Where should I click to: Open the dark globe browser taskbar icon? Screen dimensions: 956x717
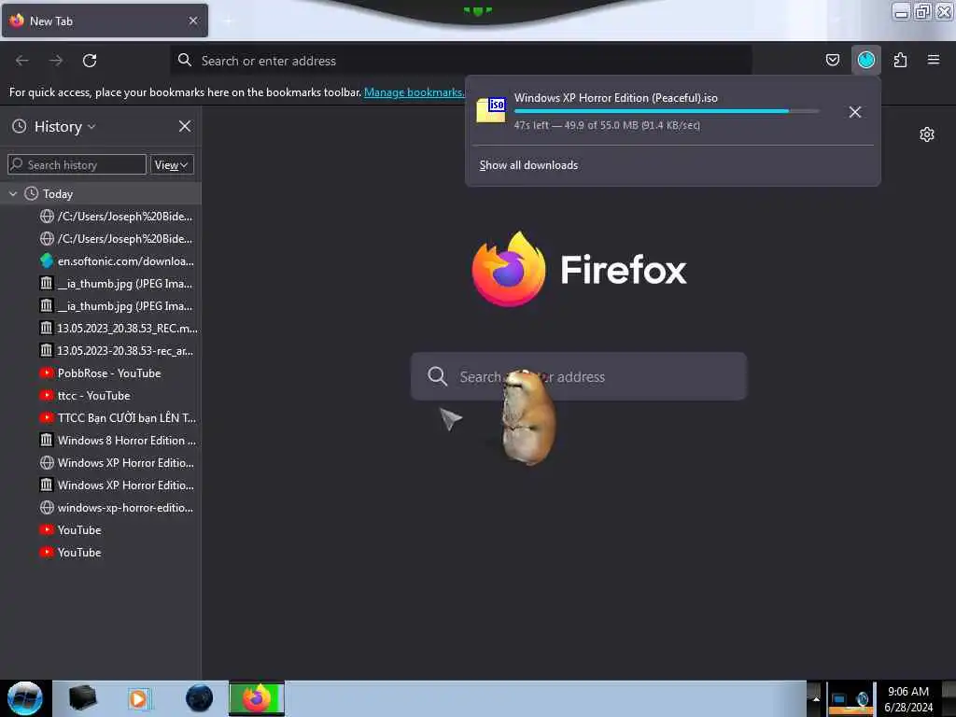[200, 698]
